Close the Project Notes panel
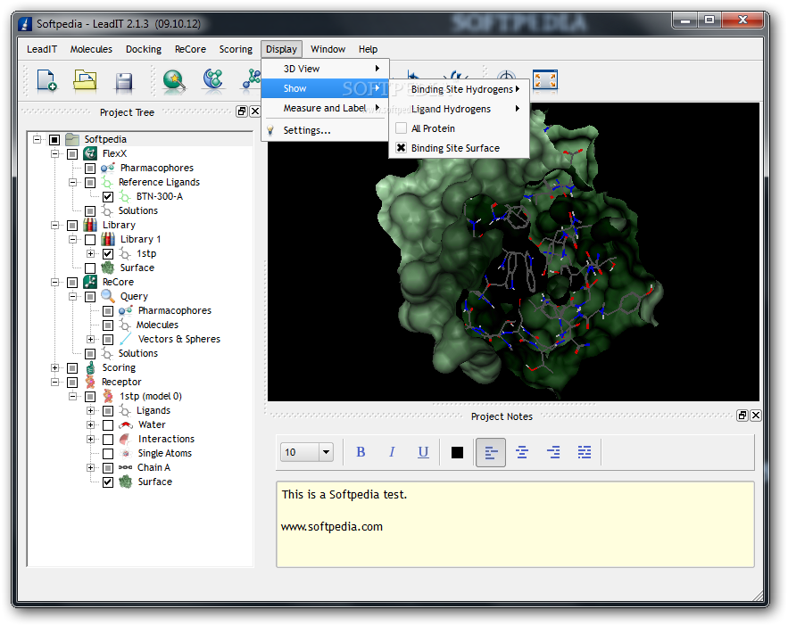 point(755,416)
